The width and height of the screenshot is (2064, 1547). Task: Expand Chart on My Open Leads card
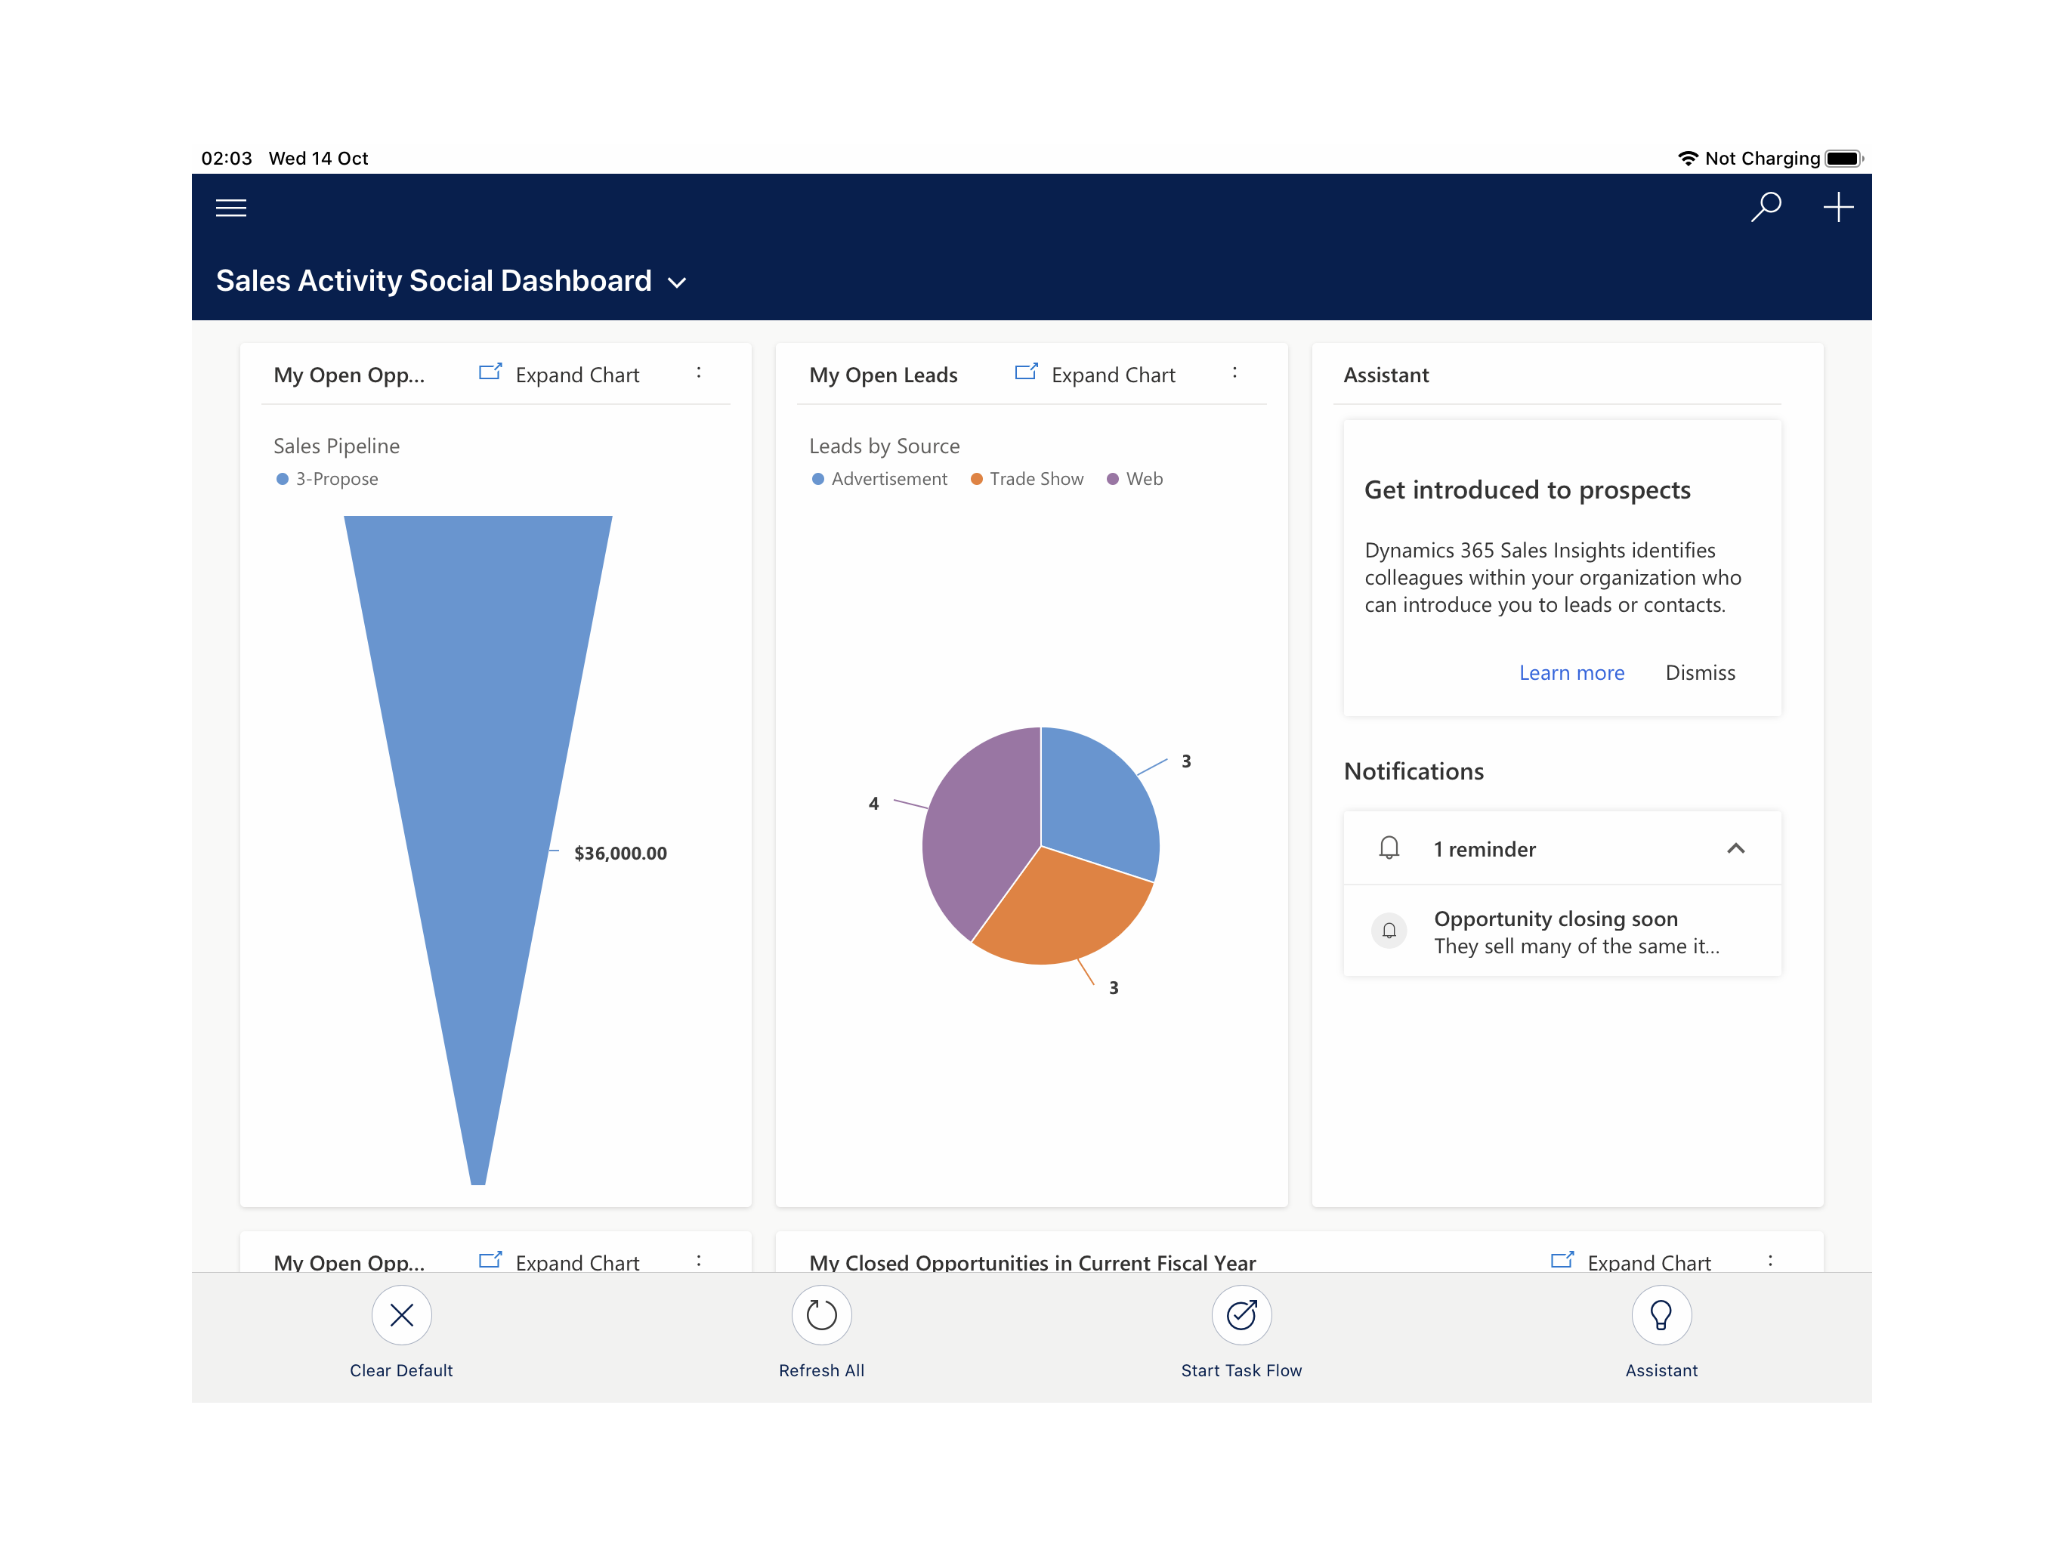[x=1095, y=374]
